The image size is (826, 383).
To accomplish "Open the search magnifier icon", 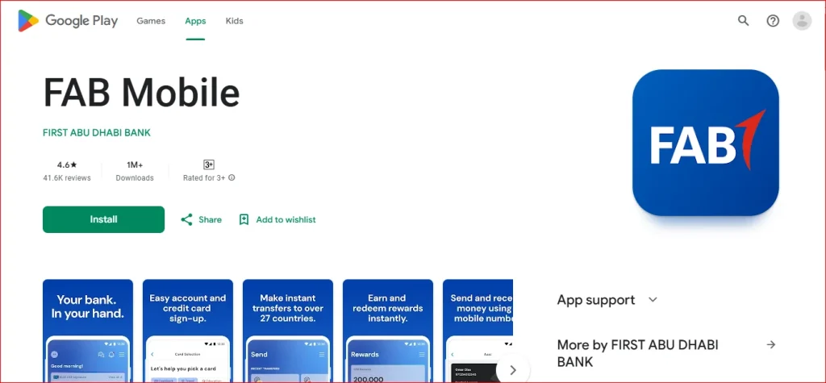I will [743, 21].
